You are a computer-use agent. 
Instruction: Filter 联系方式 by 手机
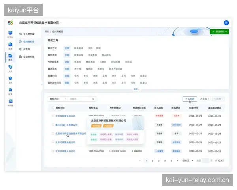90,48
